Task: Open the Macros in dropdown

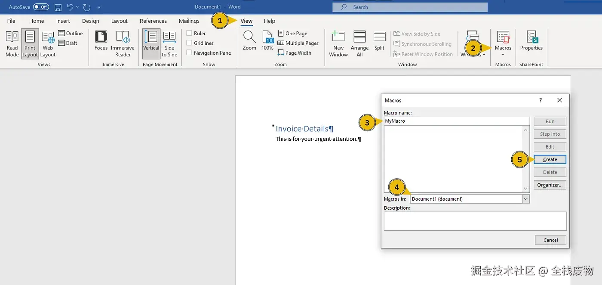Action: (x=526, y=199)
